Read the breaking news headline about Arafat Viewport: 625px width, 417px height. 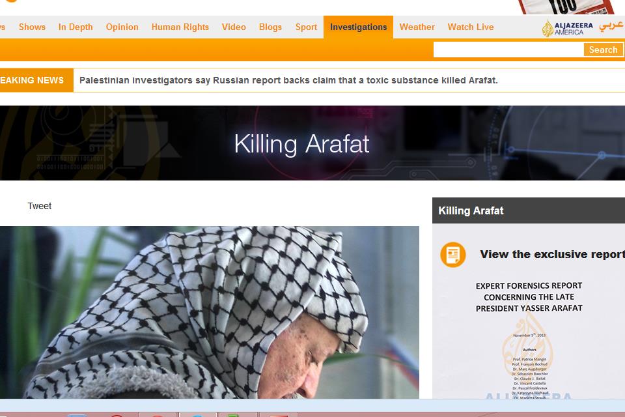[x=288, y=80]
